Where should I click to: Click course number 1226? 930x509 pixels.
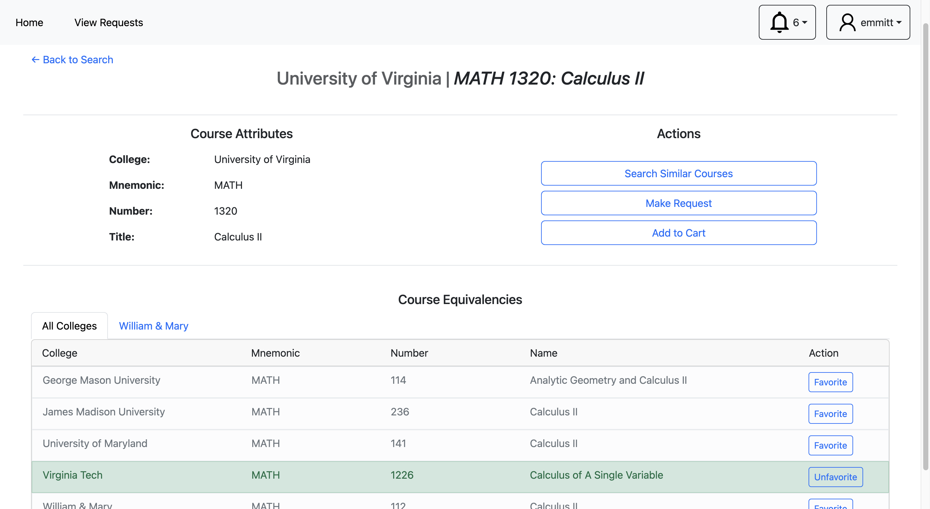[402, 475]
